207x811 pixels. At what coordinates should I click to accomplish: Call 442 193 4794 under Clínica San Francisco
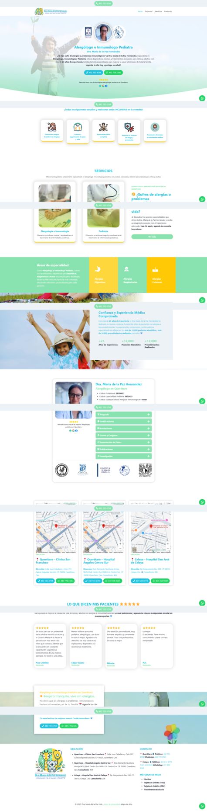click(x=45, y=581)
